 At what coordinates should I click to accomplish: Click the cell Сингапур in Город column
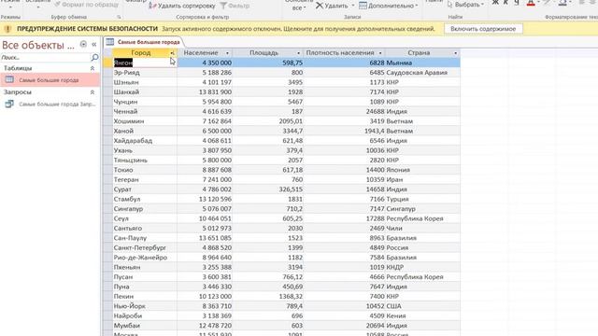coord(145,209)
